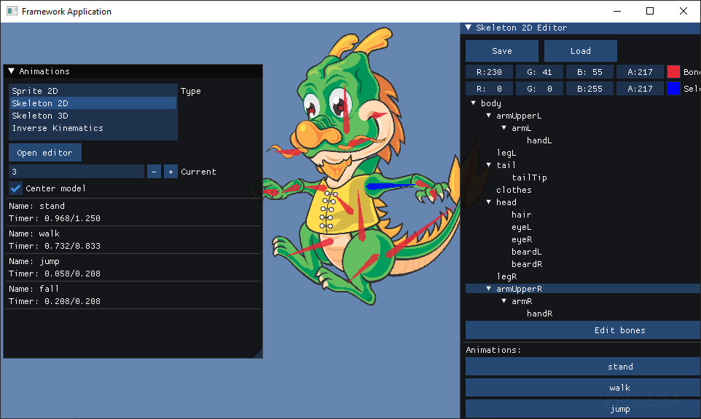Open the blue Selected color swatch
The height and width of the screenshot is (419, 701).
coord(673,88)
